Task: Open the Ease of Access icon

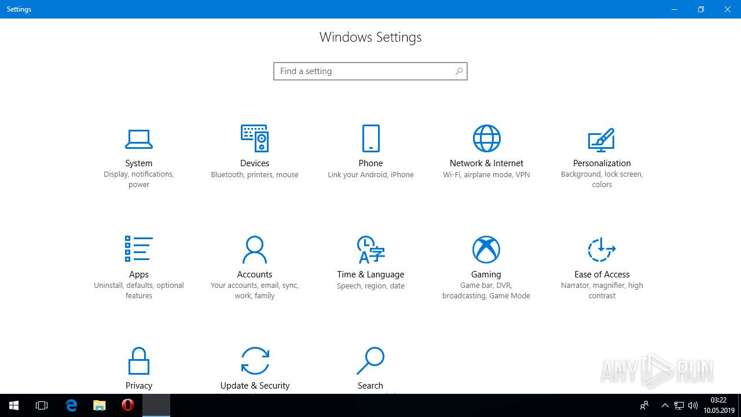Action: point(602,250)
